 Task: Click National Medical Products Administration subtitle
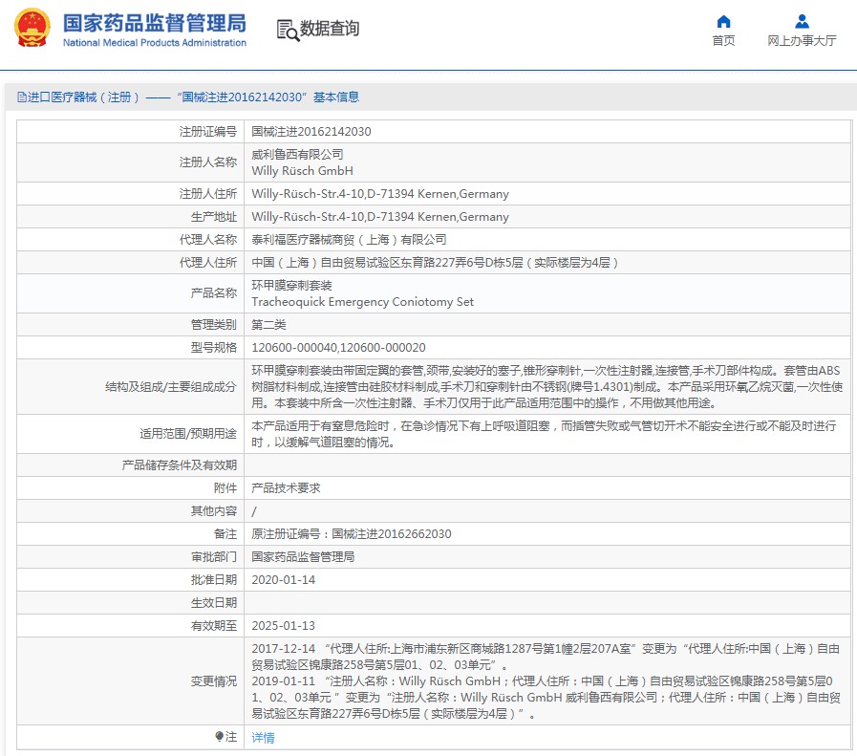click(154, 43)
